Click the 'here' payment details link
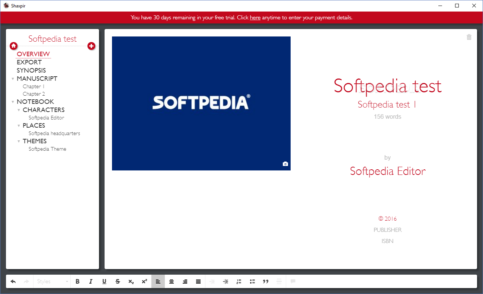 pyautogui.click(x=255, y=17)
